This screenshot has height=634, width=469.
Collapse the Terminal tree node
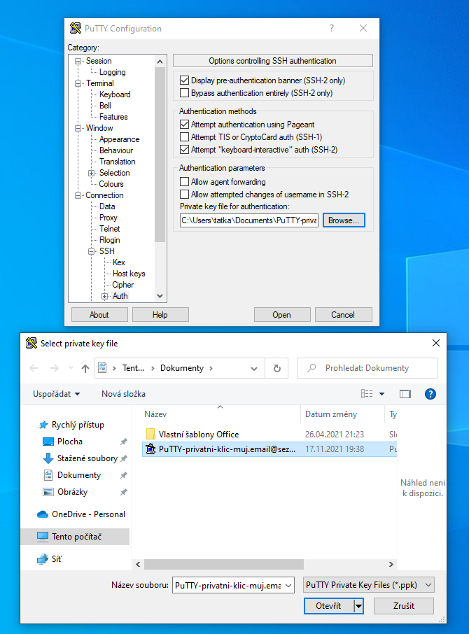78,83
